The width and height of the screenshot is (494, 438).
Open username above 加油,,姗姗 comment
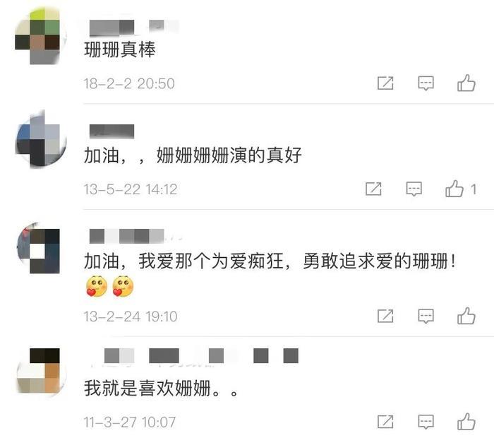112,131
